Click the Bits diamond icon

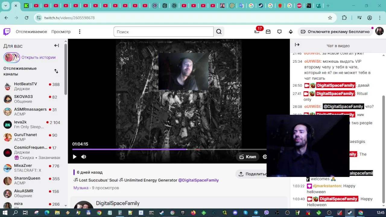pyautogui.click(x=291, y=32)
